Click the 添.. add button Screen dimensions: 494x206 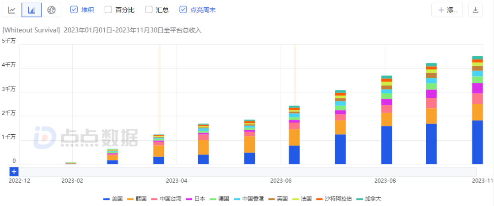click(x=447, y=10)
